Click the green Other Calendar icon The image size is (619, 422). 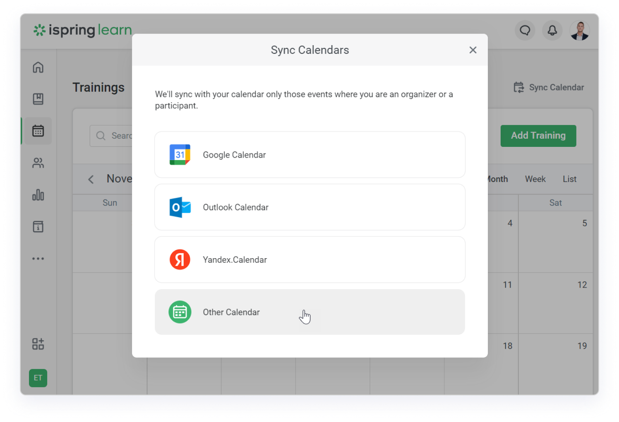pyautogui.click(x=180, y=312)
